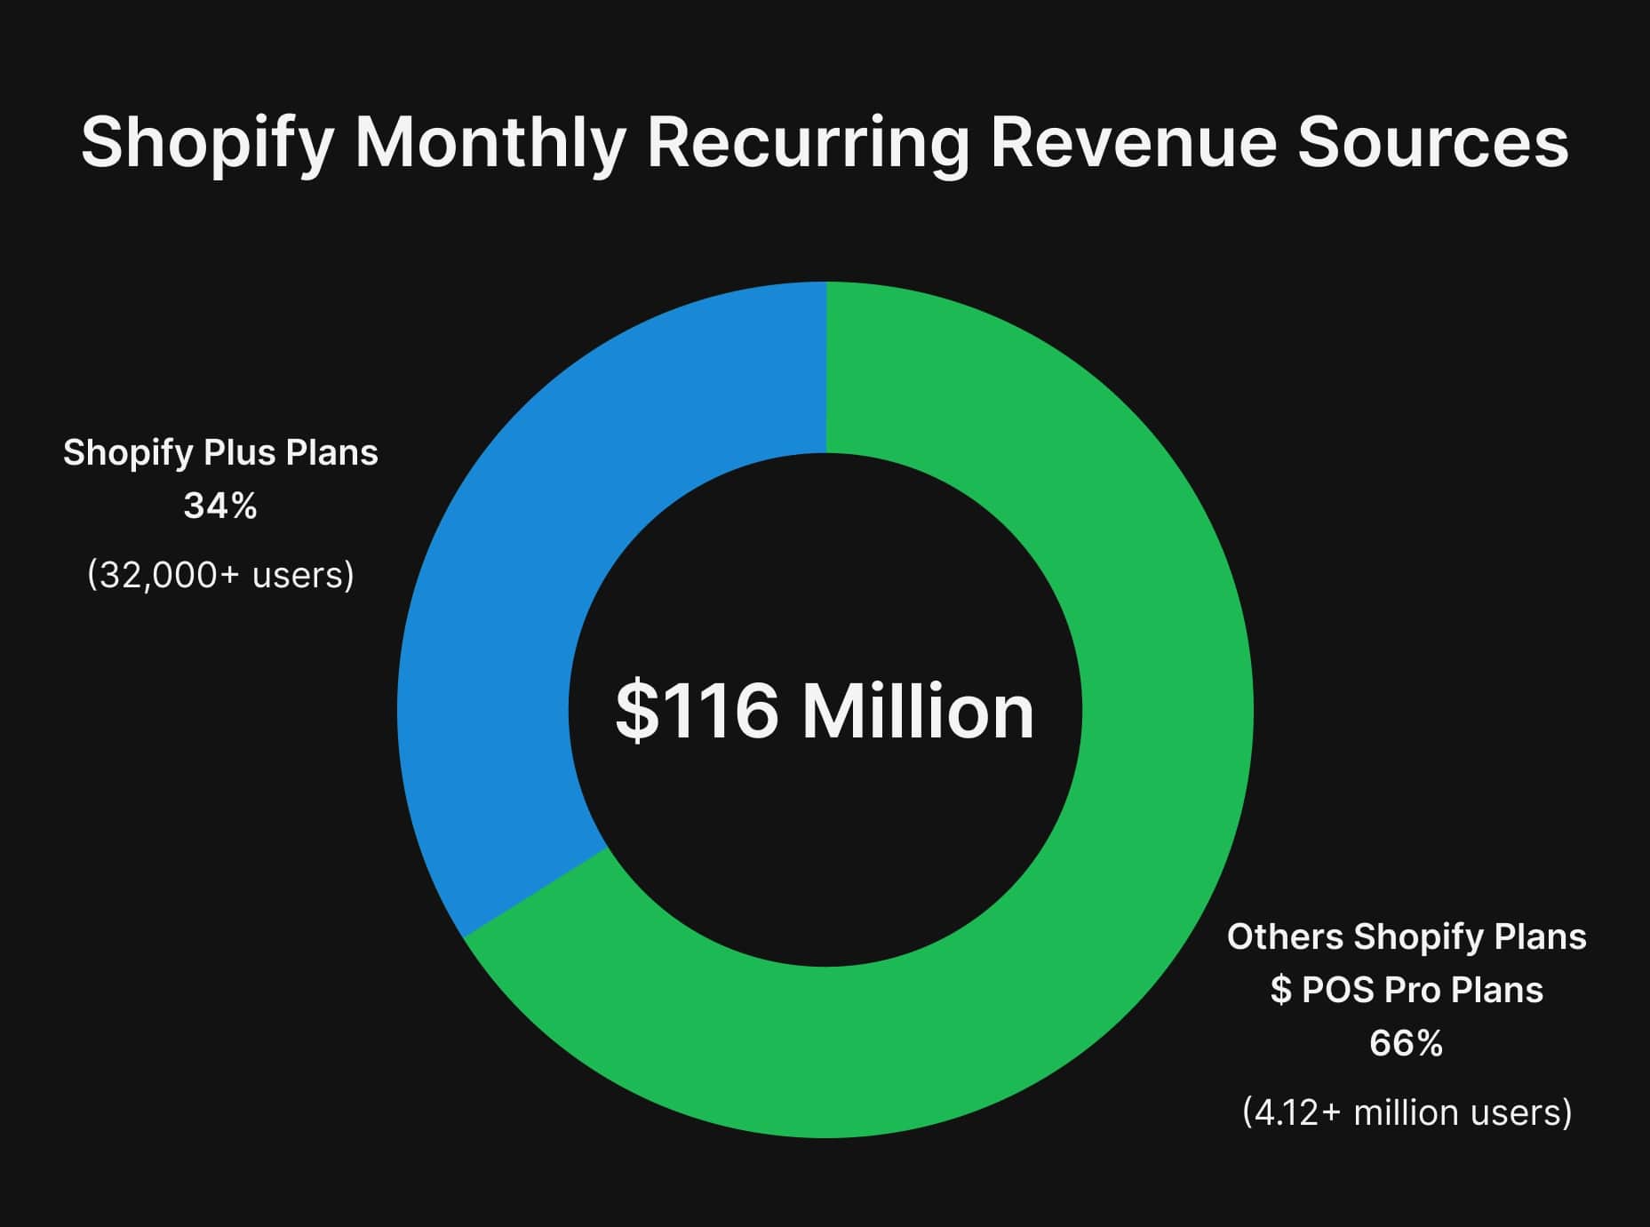
Task: Click the '66%' percentage text
Action: (1407, 1043)
